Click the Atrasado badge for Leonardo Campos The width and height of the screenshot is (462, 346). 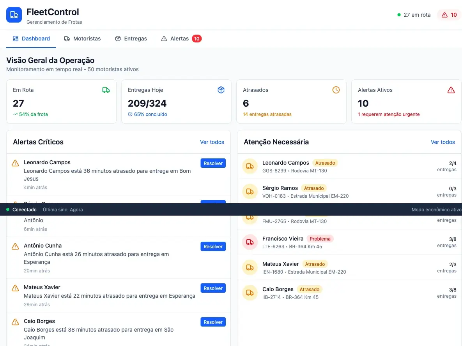325,163
